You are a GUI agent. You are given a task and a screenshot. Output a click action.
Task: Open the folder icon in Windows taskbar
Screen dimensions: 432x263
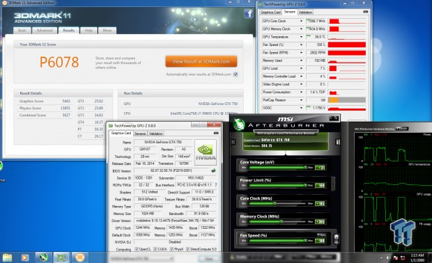point(8,257)
